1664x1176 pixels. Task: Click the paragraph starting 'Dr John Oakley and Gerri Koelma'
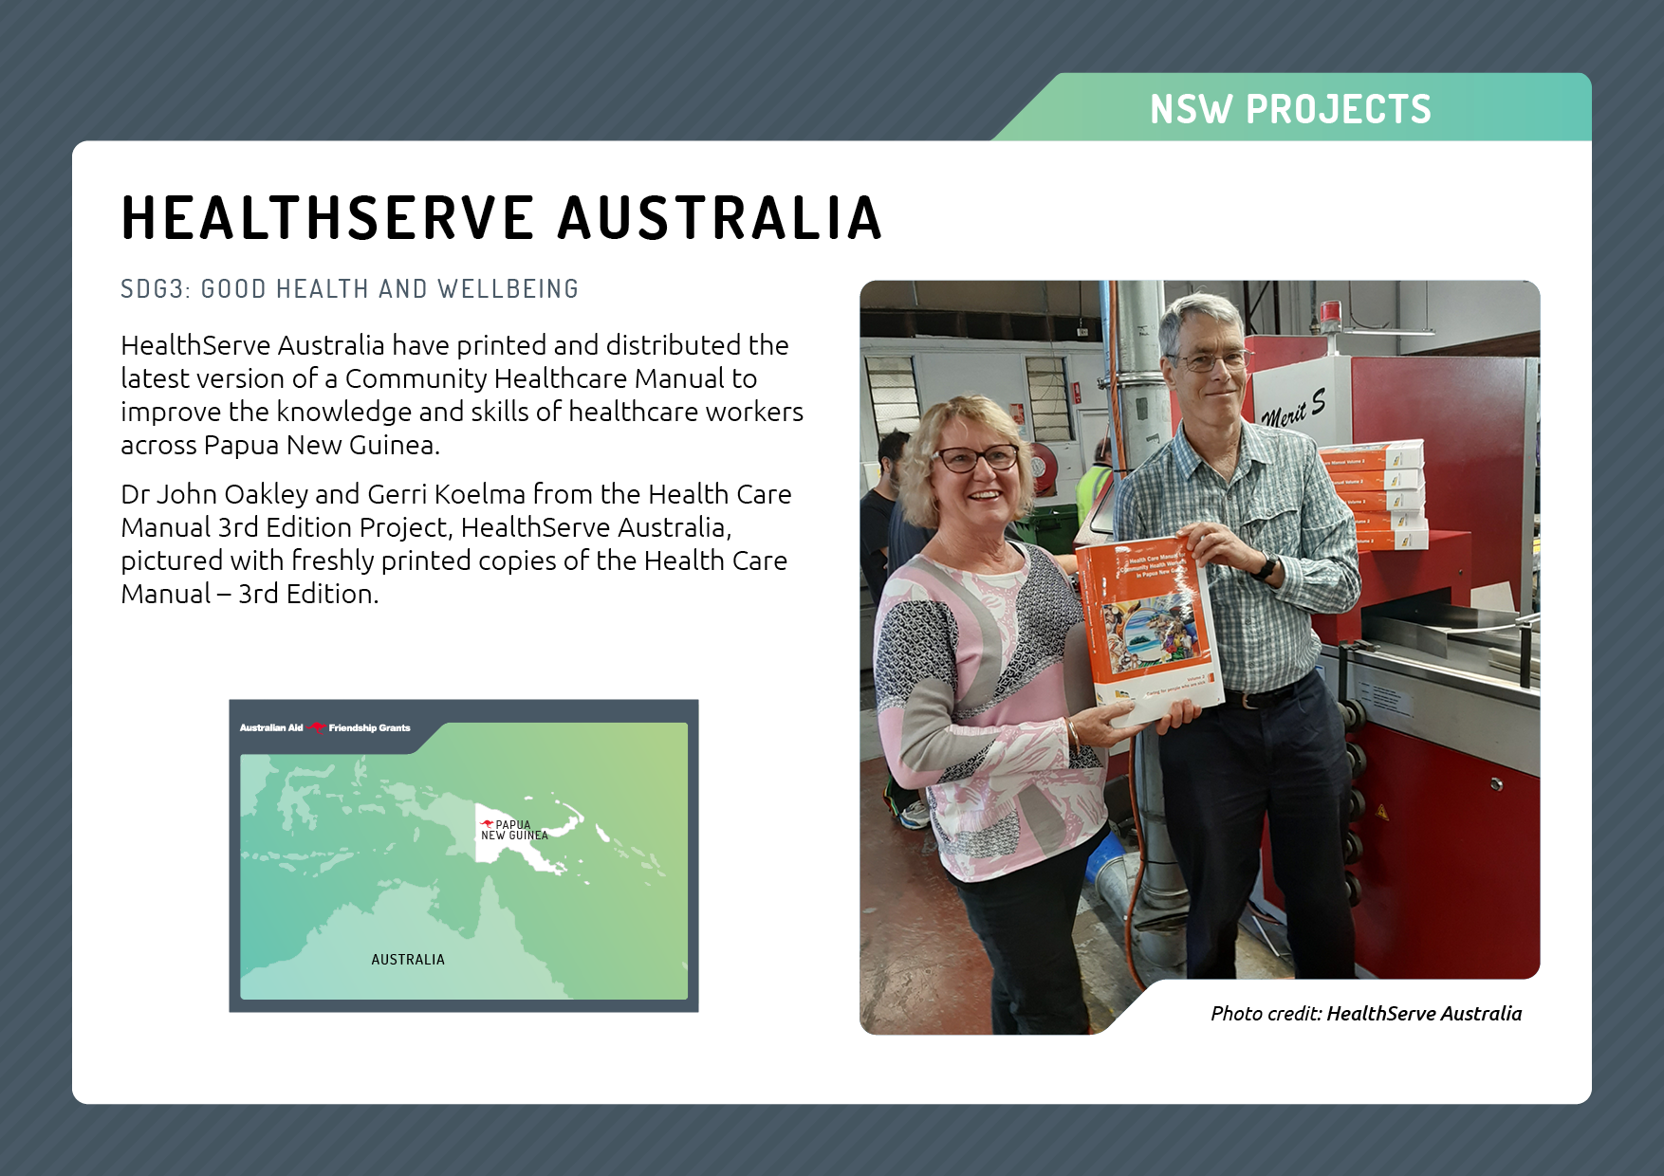[456, 543]
